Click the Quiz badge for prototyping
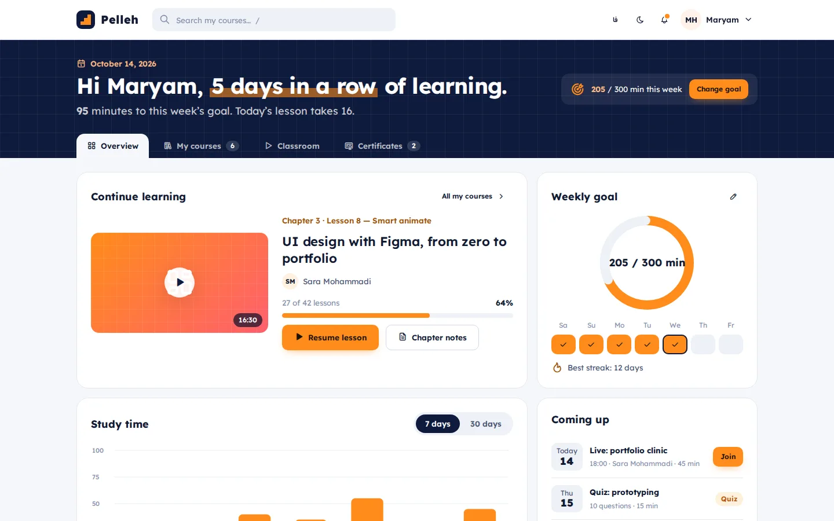 [x=729, y=499]
